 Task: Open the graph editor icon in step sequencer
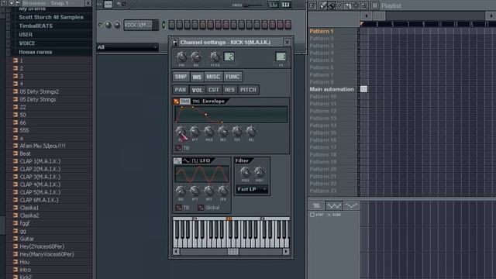(274, 5)
